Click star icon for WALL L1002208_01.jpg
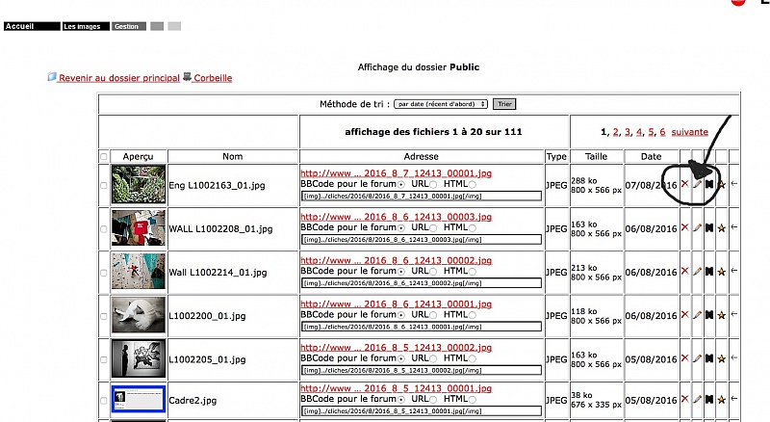This screenshot has height=422, width=770. coord(722,228)
